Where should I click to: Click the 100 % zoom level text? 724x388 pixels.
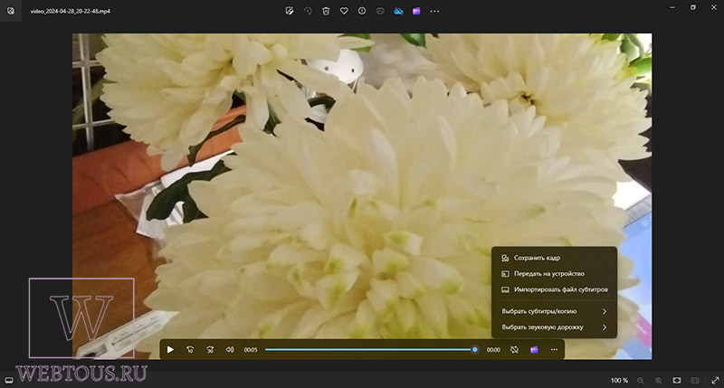point(619,380)
